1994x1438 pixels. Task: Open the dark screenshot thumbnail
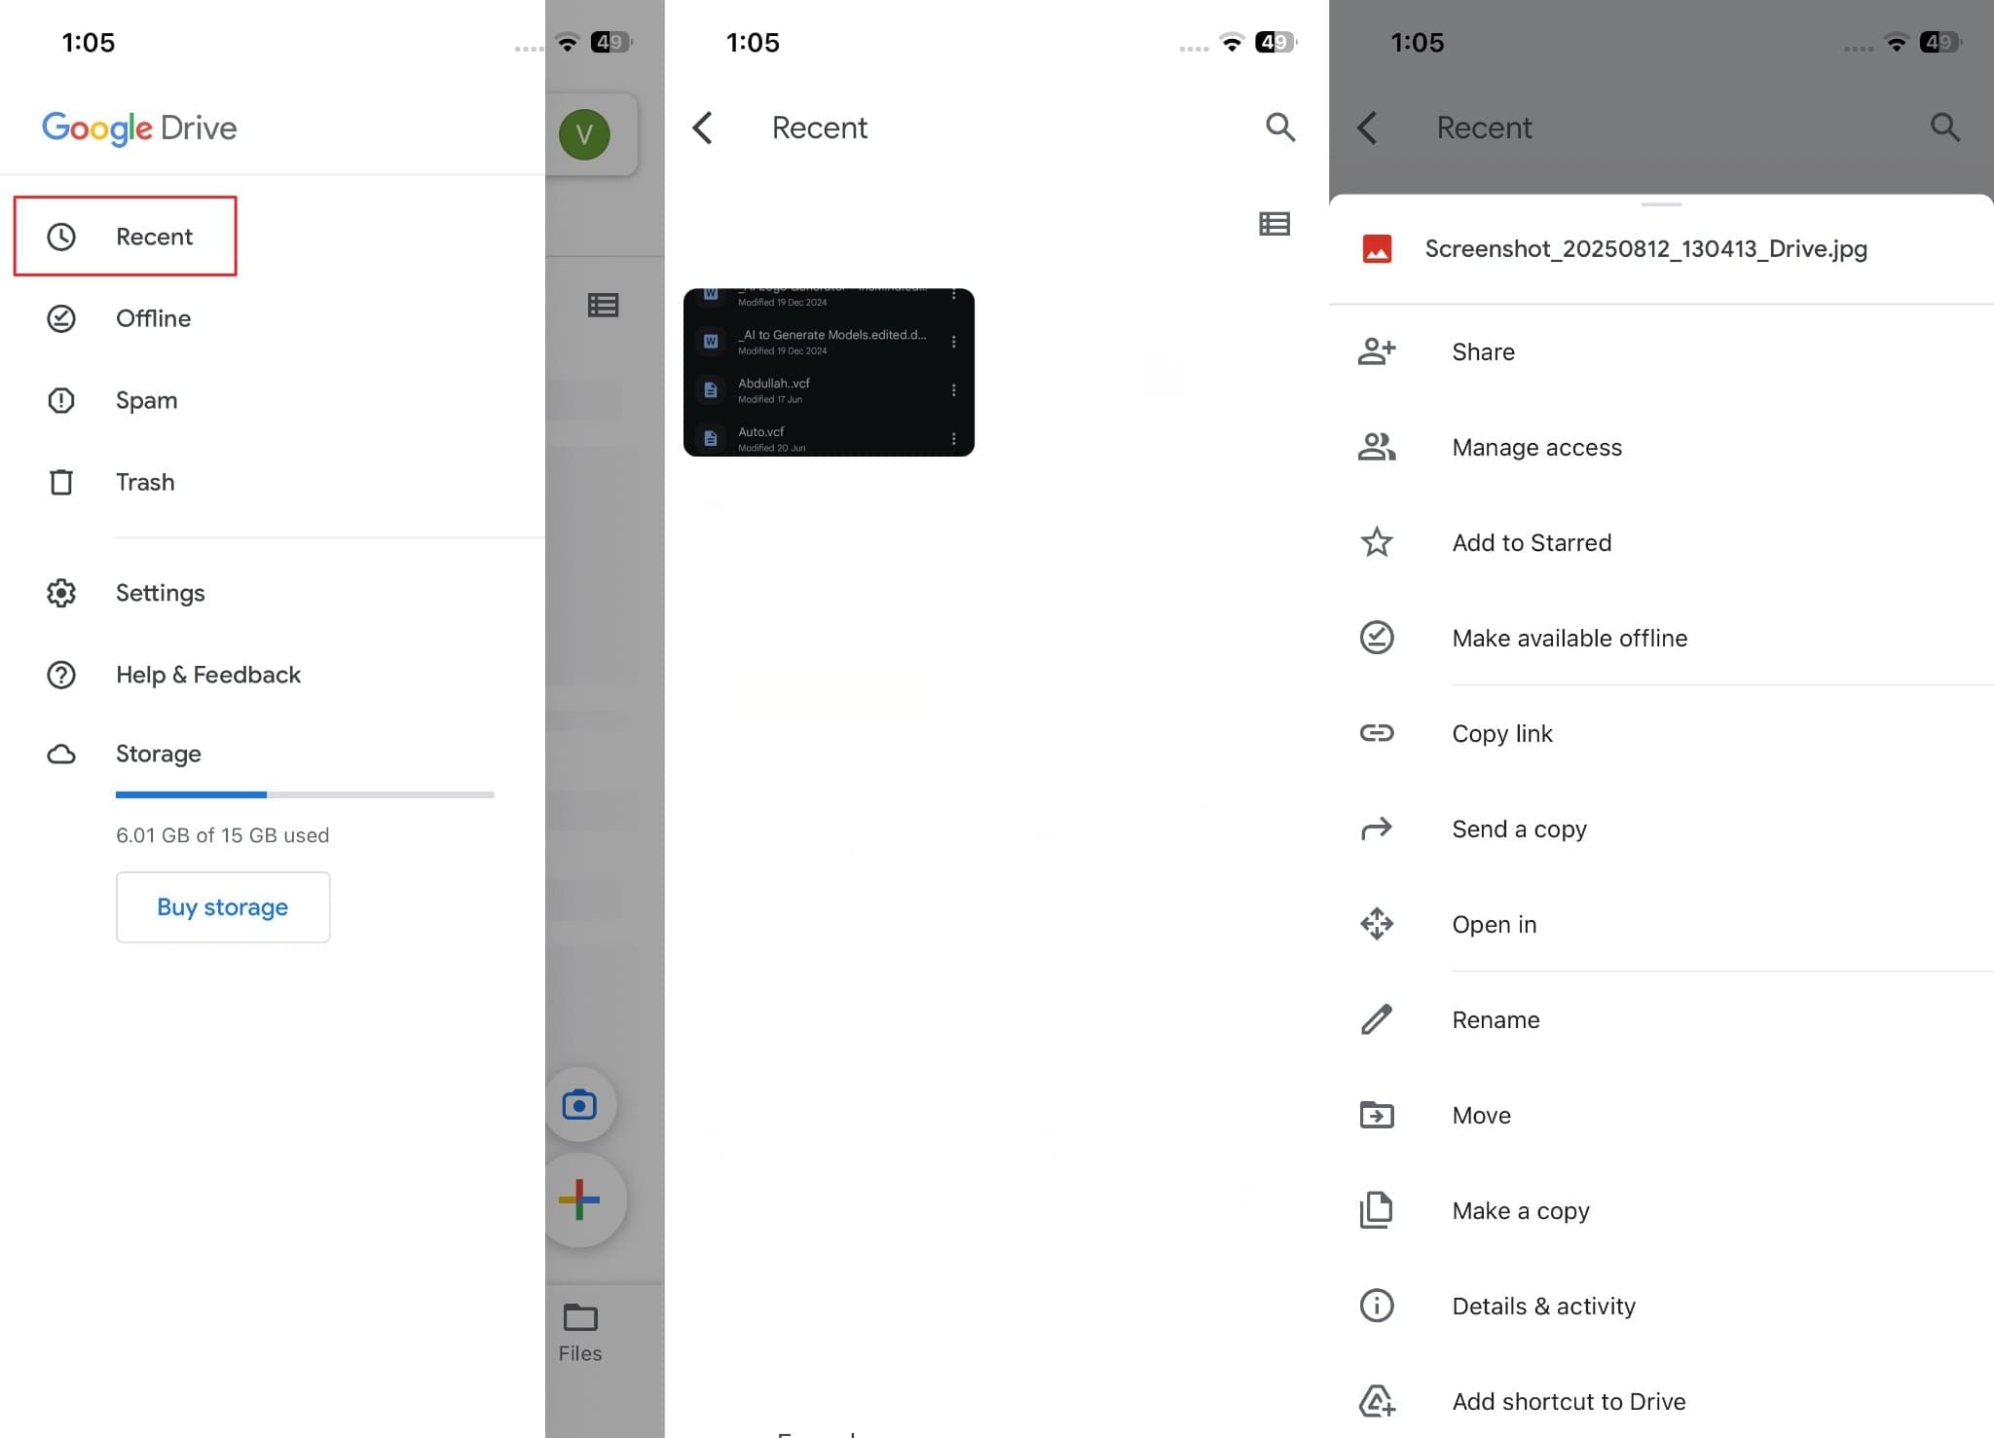(829, 372)
